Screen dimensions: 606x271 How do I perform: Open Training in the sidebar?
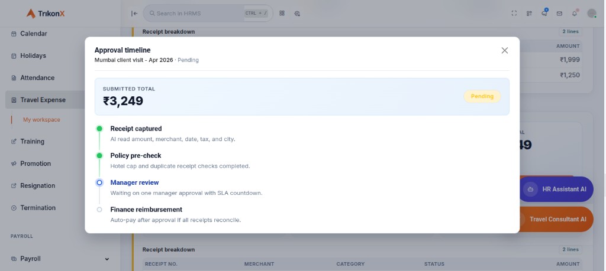tap(32, 142)
